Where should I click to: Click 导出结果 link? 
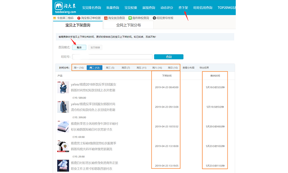[204, 68]
